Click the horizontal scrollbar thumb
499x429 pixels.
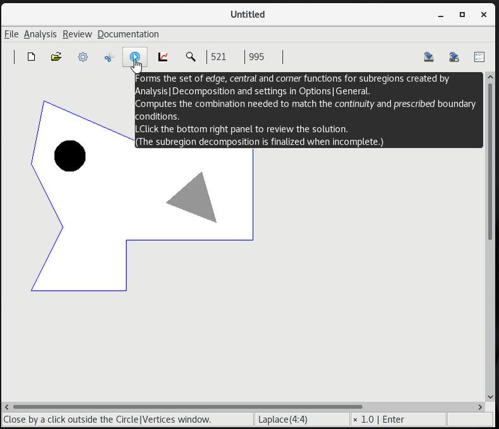coord(188,407)
